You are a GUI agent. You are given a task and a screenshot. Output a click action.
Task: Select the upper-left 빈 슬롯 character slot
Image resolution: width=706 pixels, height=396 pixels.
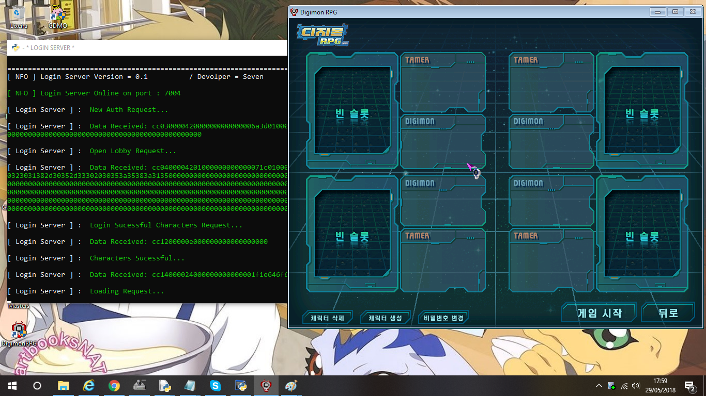pyautogui.click(x=352, y=111)
